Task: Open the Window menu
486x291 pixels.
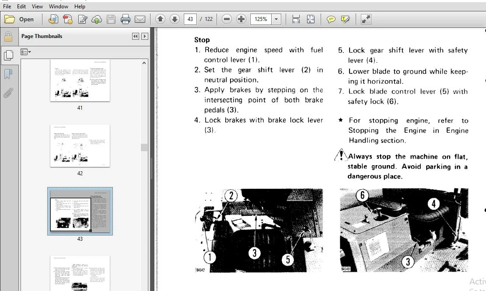Action: pos(59,6)
